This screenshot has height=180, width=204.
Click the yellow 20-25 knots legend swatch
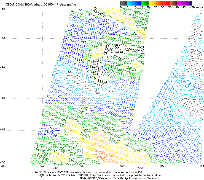152,3
